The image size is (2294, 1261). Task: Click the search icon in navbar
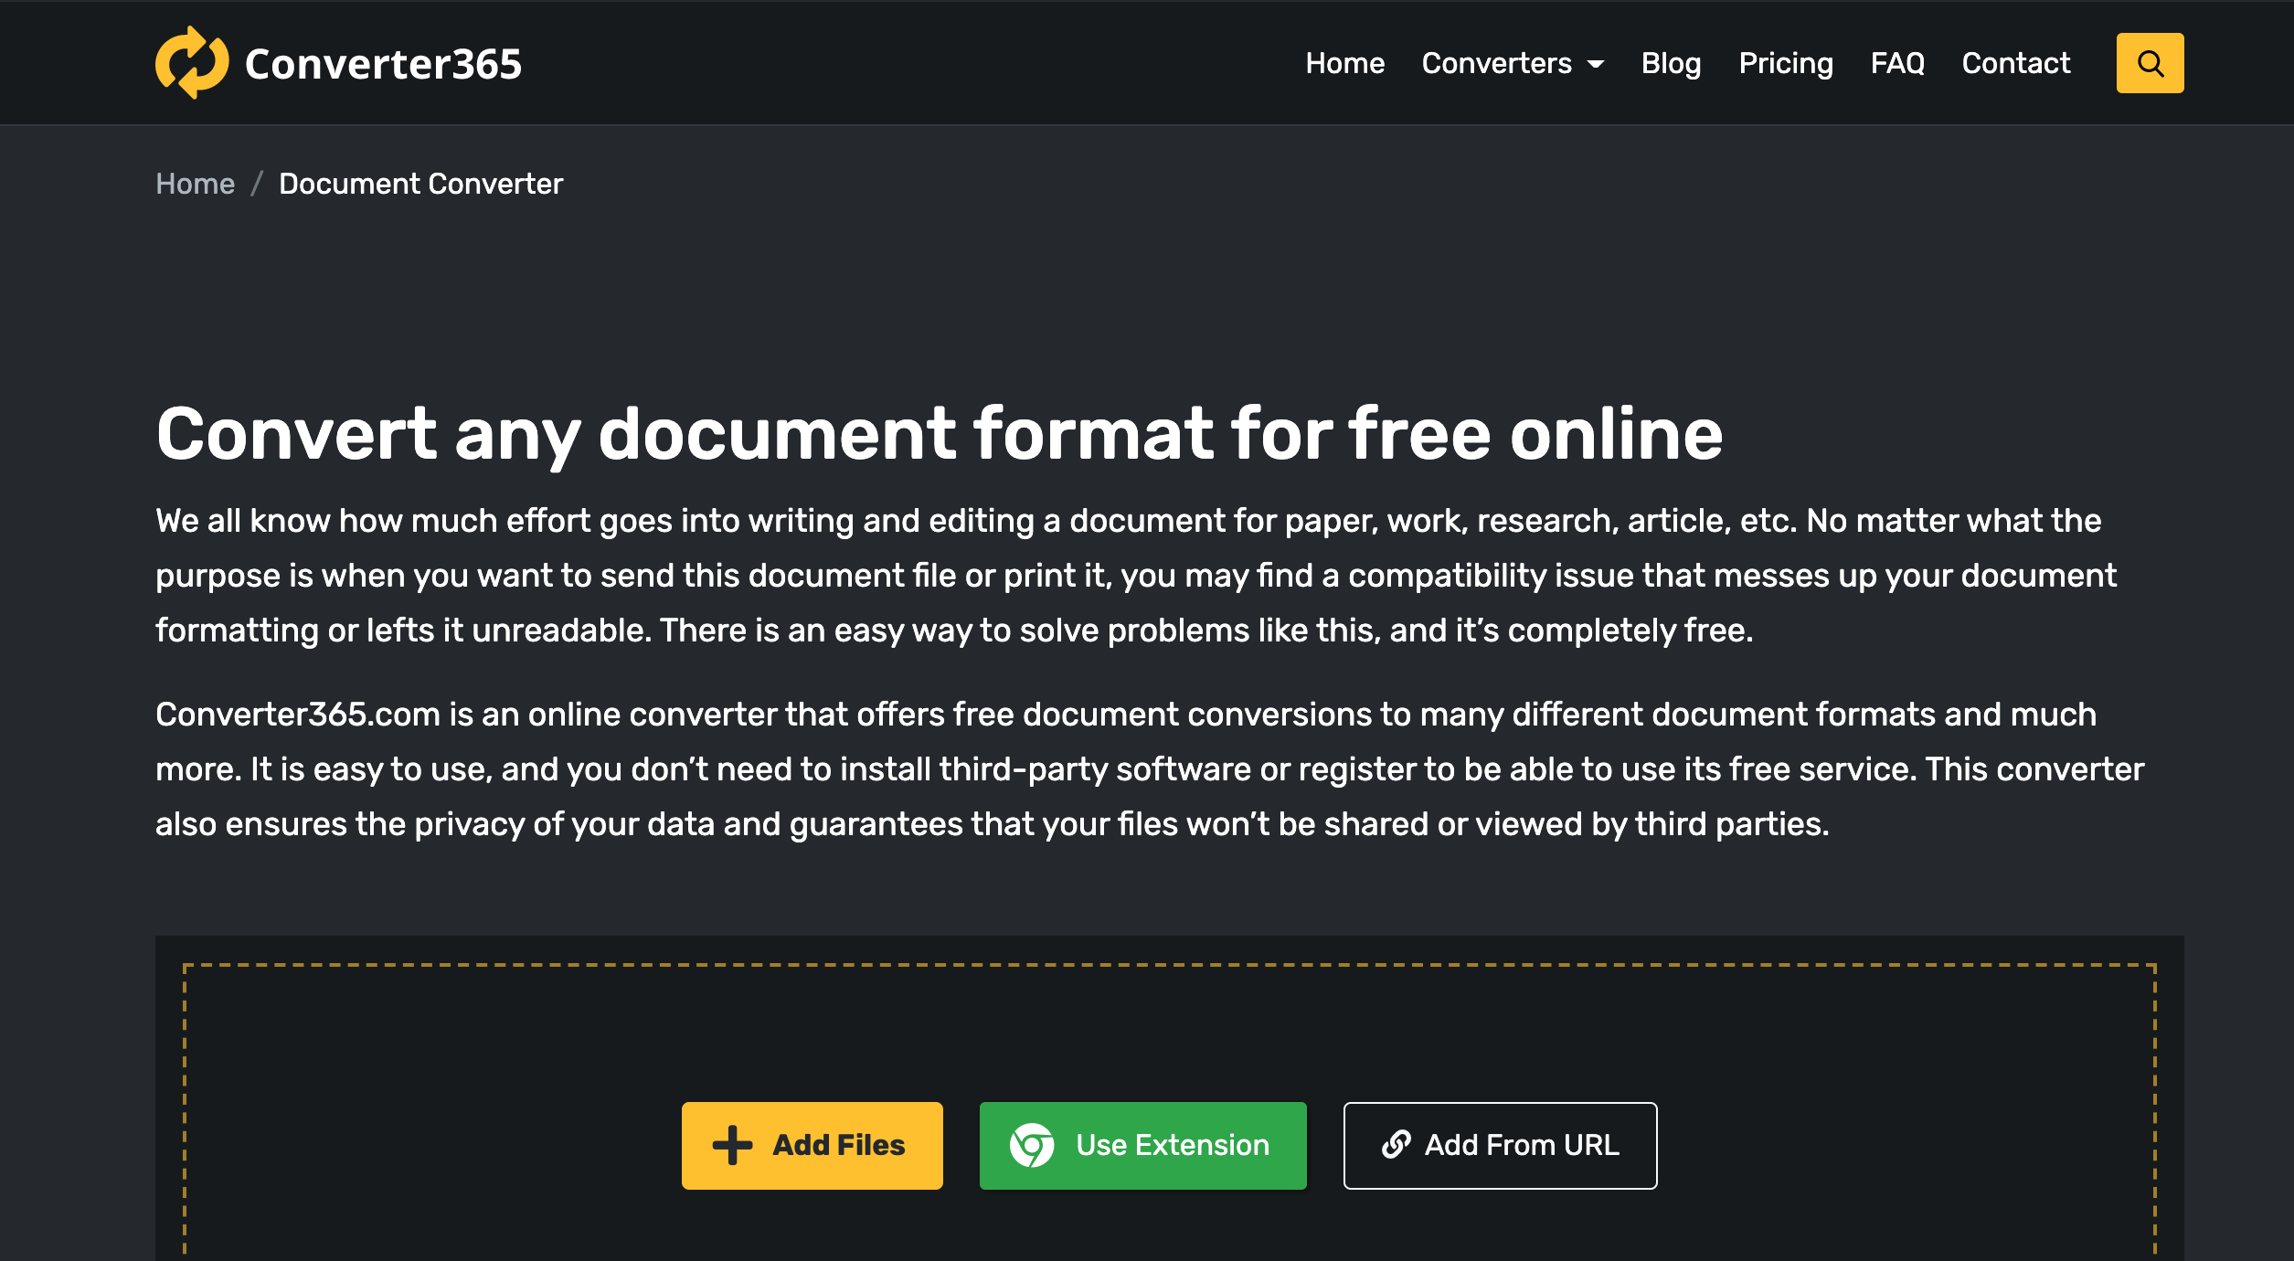pos(2150,62)
